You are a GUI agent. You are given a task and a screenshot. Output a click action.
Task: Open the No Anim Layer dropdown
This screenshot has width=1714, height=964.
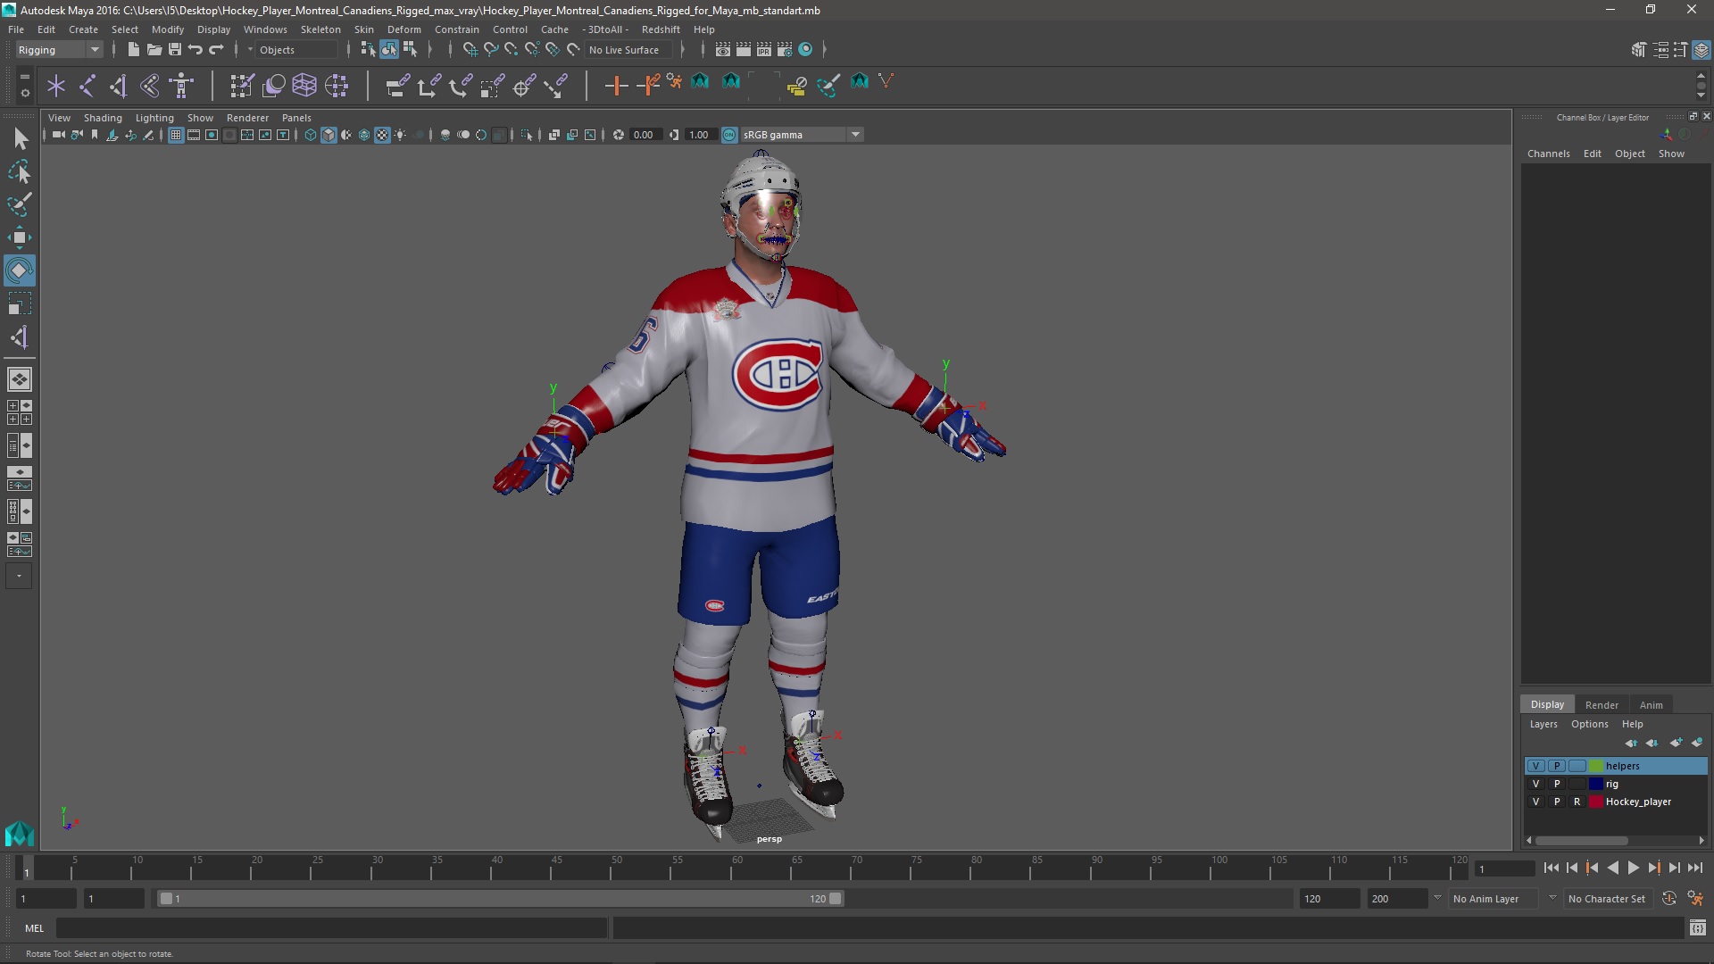point(1495,899)
